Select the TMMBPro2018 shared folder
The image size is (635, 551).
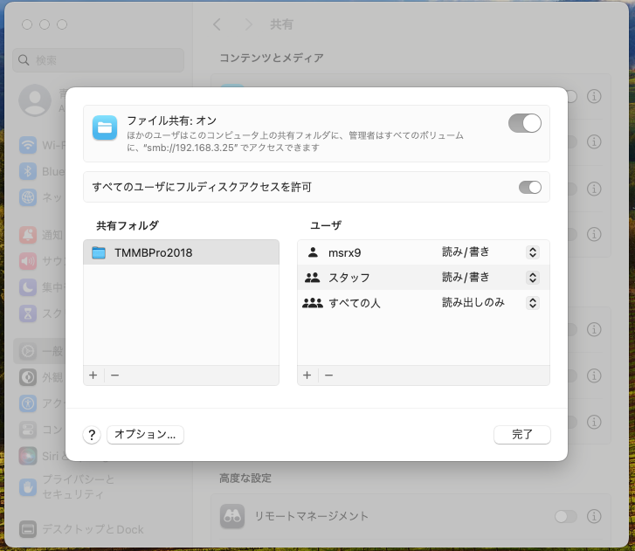(181, 253)
